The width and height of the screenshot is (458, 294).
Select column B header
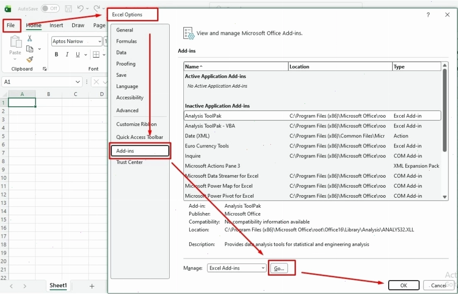(x=49, y=94)
